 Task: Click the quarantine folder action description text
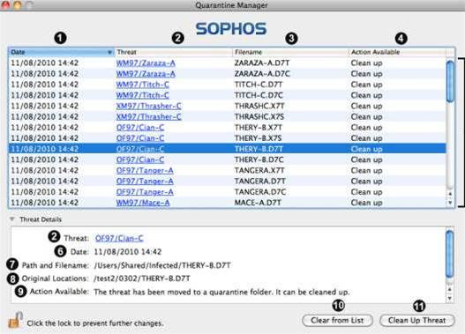221,292
